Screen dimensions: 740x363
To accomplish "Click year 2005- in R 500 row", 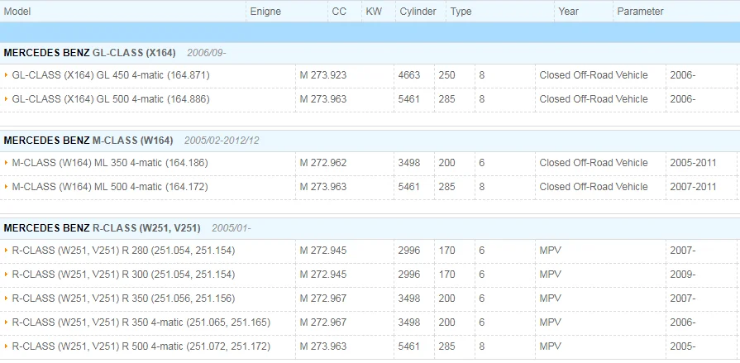I will (x=682, y=346).
